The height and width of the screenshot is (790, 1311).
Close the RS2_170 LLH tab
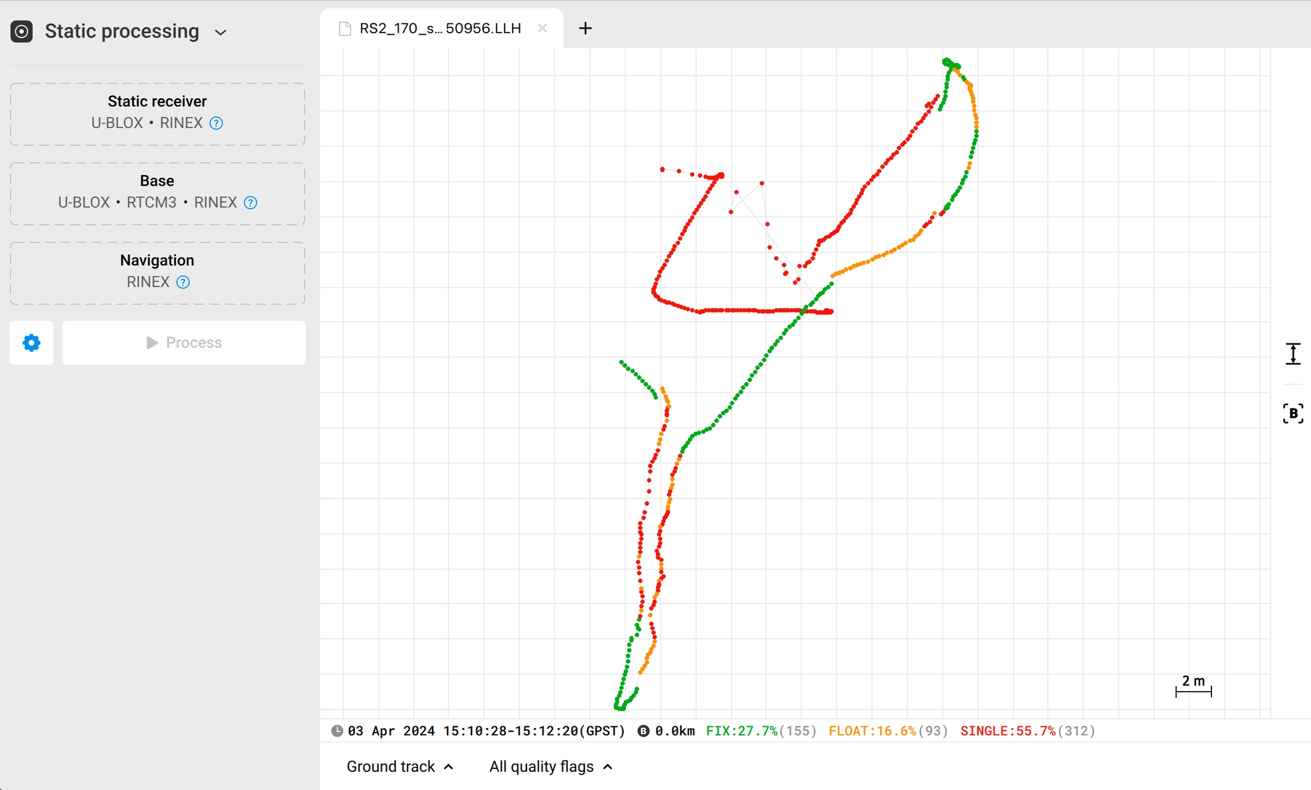point(542,28)
